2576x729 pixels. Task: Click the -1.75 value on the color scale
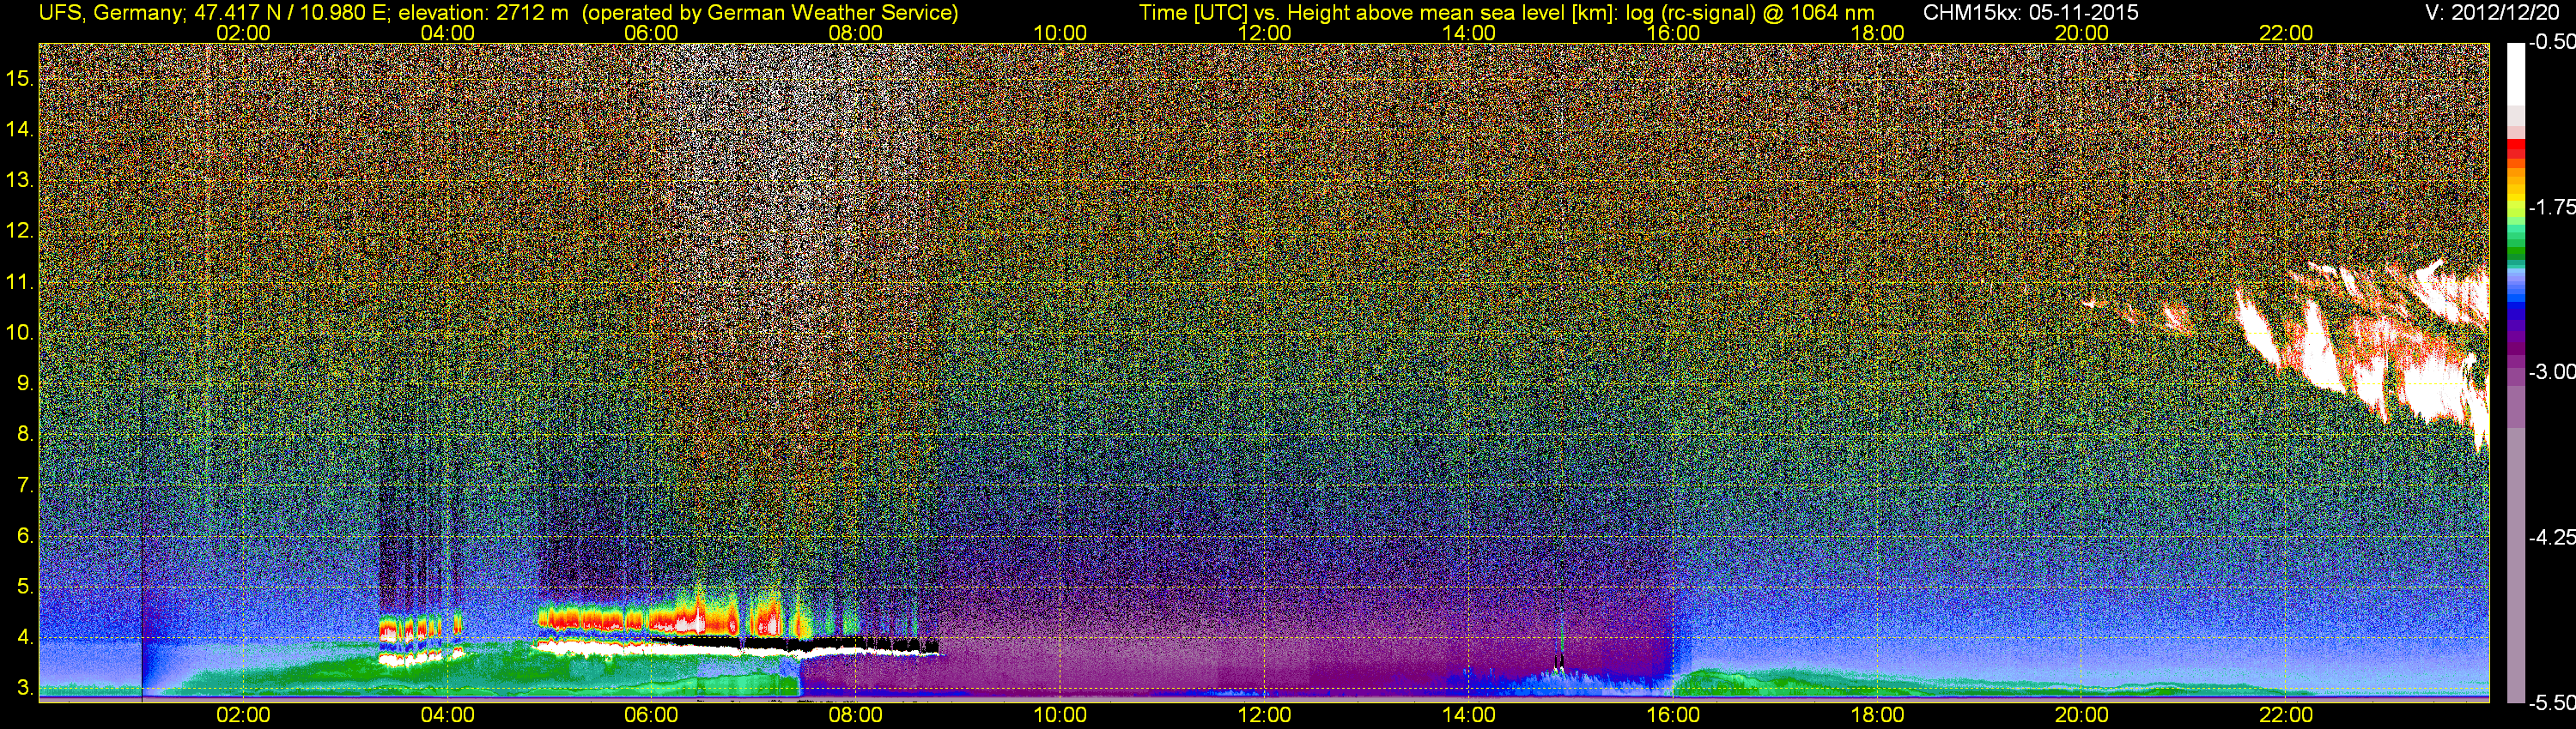coord(2551,207)
